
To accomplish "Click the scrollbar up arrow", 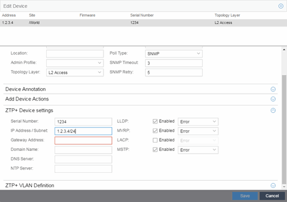I will click(x=284, y=49).
